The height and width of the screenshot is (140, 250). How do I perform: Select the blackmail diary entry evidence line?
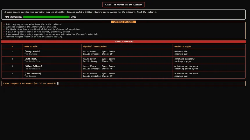52,34
